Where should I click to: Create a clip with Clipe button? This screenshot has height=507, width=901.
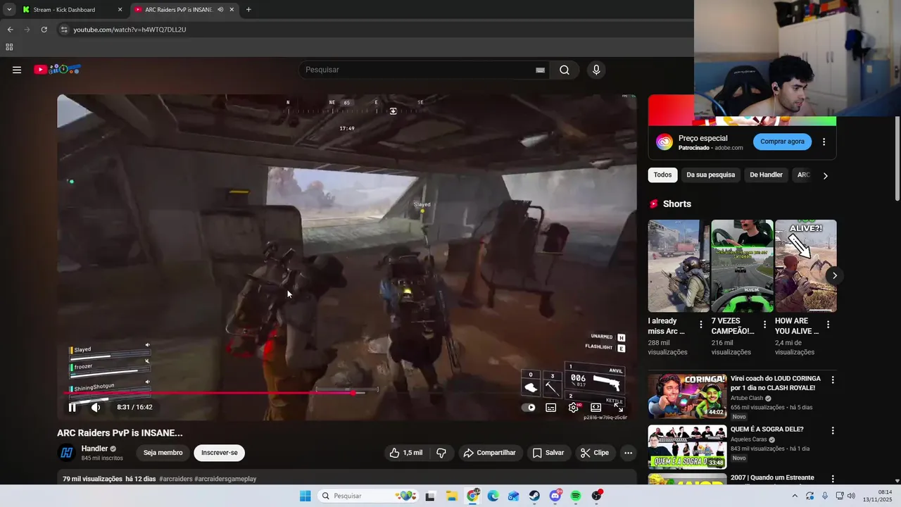click(595, 453)
